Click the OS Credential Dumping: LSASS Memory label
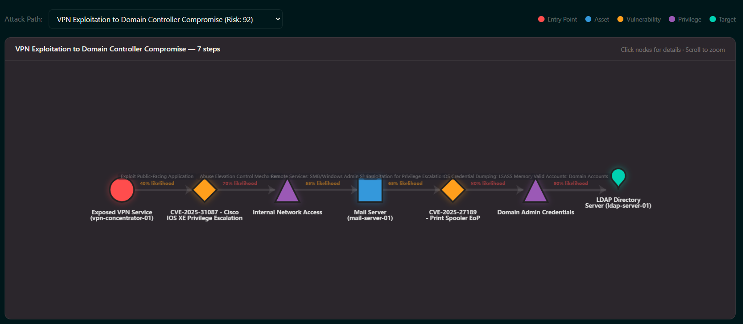This screenshot has height=324, width=743. pos(488,176)
